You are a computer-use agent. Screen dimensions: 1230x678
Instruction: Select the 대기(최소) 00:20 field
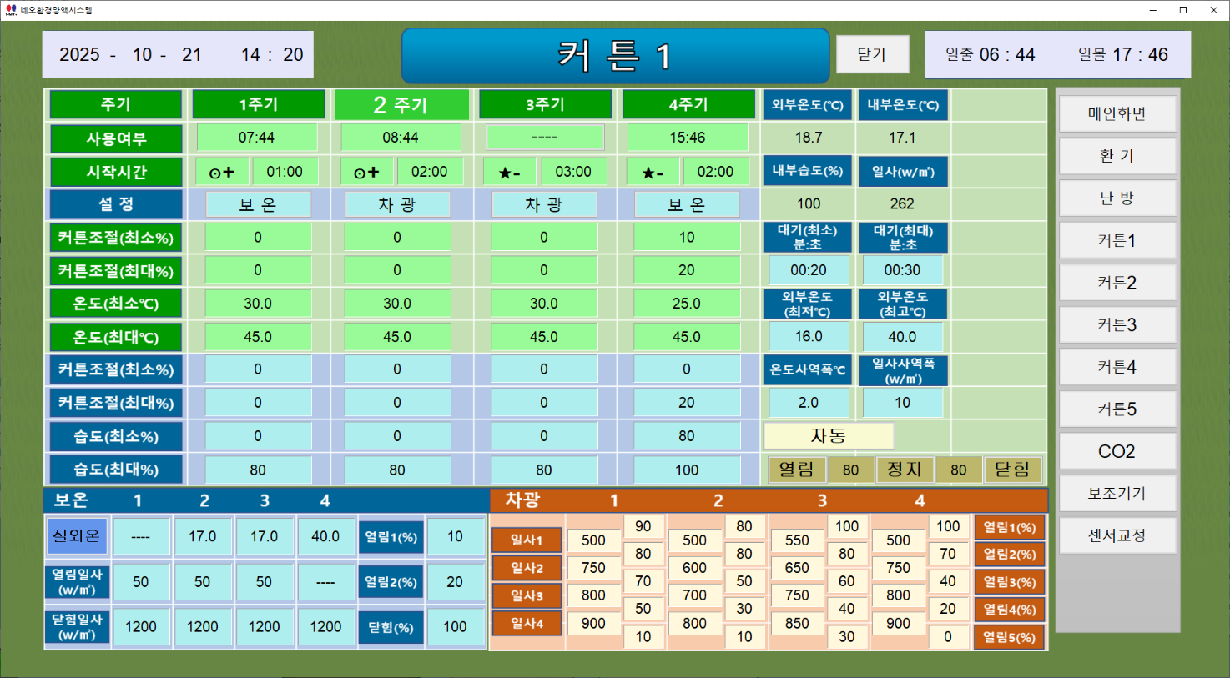click(809, 270)
